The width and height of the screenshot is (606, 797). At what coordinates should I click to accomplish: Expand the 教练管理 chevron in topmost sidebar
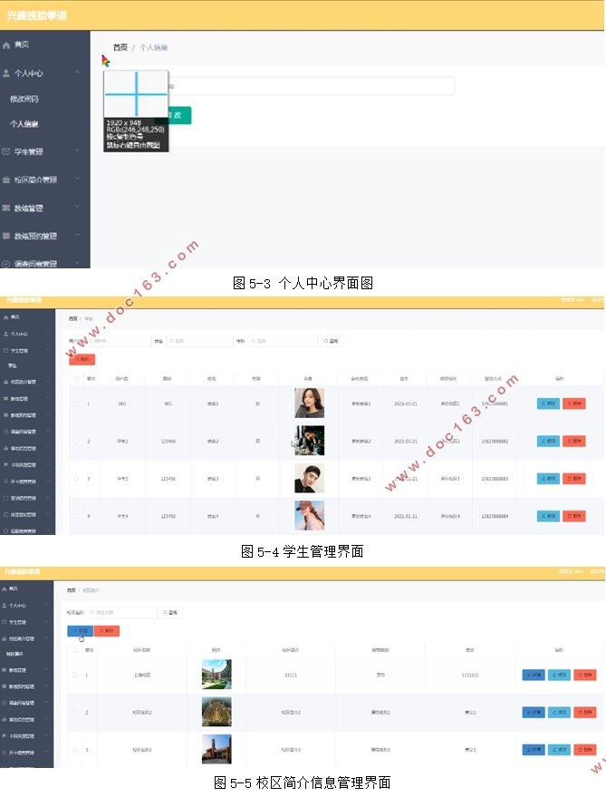[x=78, y=208]
